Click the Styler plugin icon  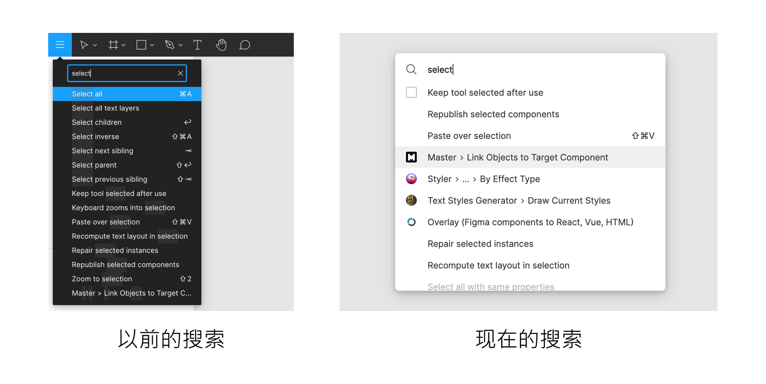411,179
